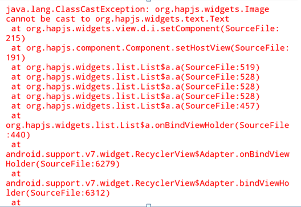
Task: Click the top center selection handle
Action: pos(149,1)
